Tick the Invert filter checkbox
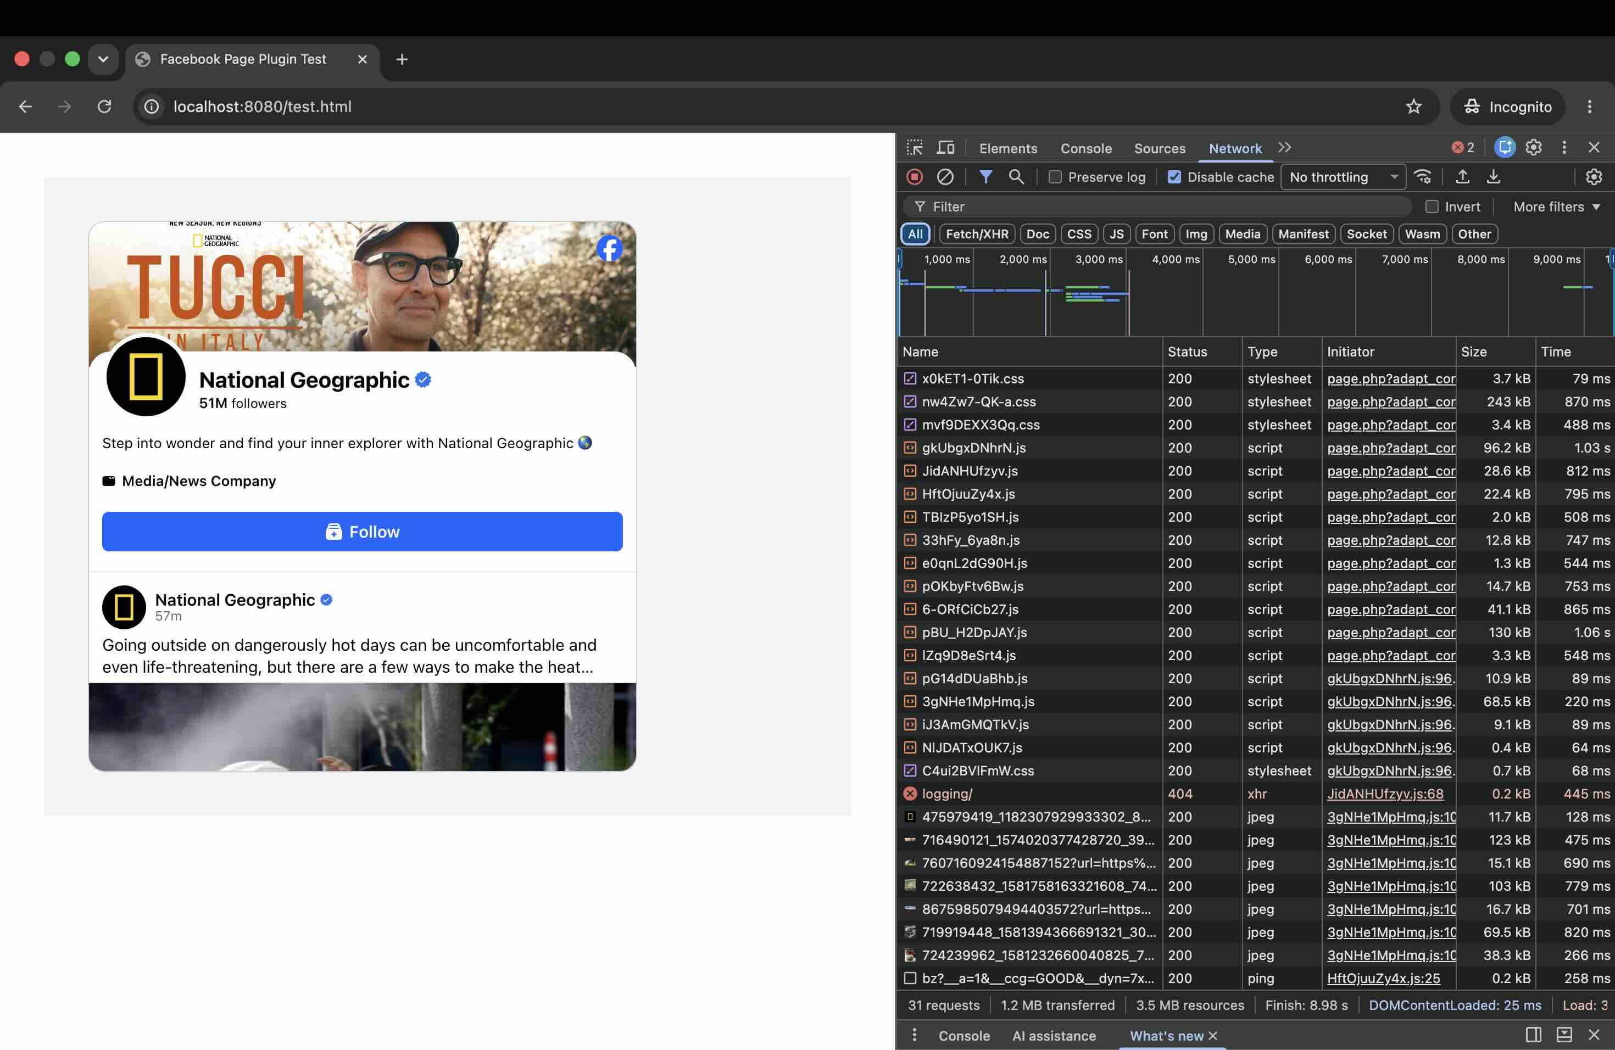This screenshot has width=1615, height=1050. click(1432, 207)
